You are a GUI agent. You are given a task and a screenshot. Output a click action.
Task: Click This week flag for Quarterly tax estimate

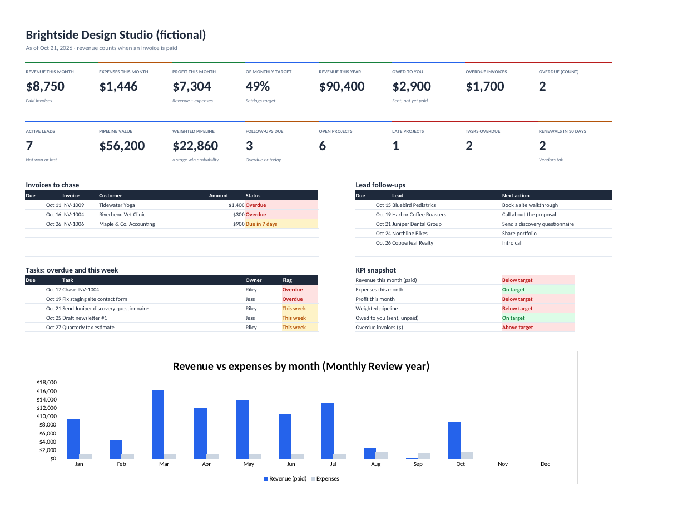click(300, 328)
